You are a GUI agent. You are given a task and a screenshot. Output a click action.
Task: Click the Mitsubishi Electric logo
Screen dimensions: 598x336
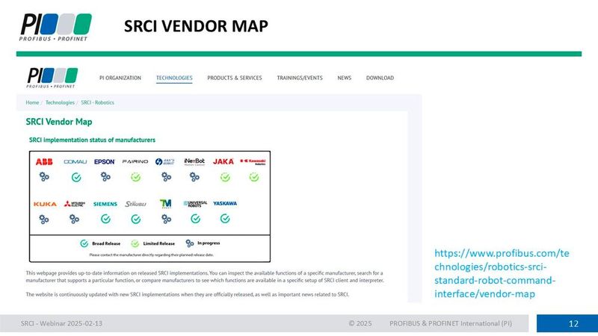click(74, 204)
